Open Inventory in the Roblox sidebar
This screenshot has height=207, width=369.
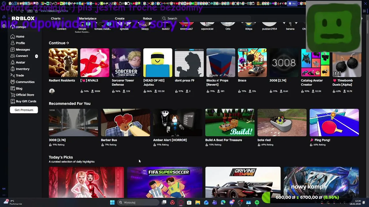[20, 69]
